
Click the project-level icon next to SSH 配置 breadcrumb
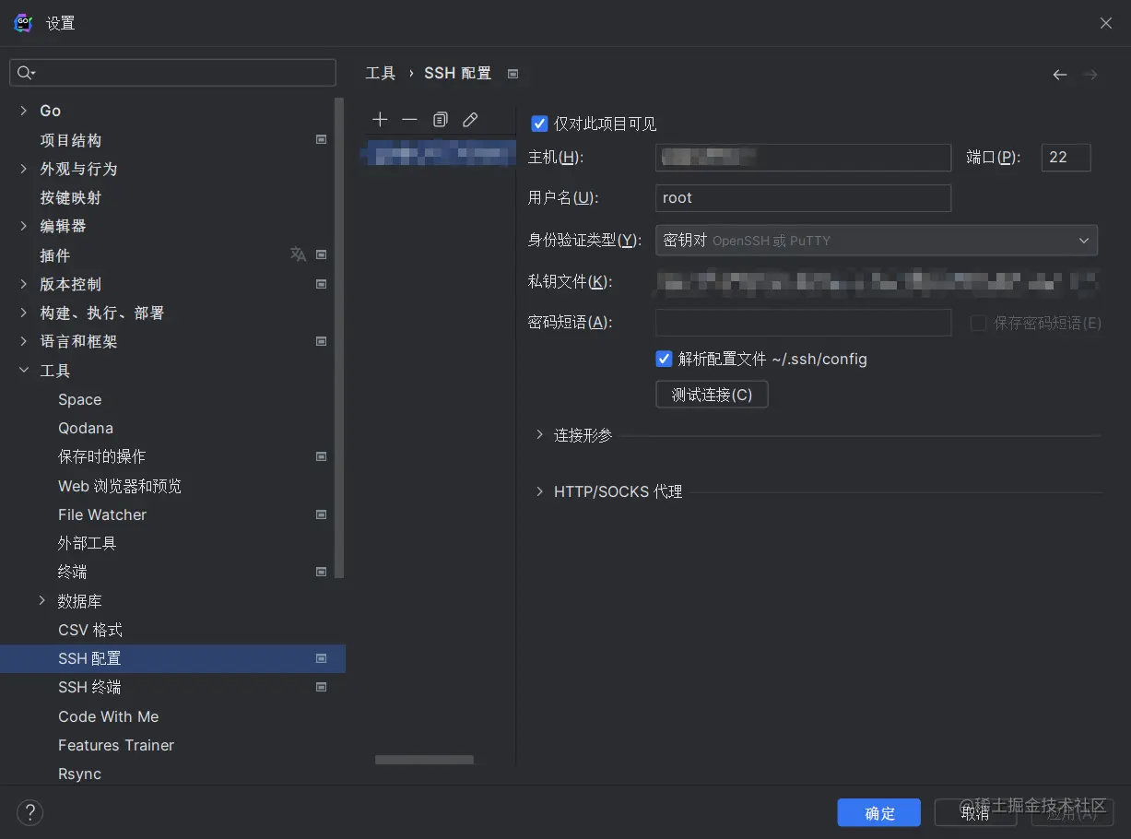tap(513, 74)
